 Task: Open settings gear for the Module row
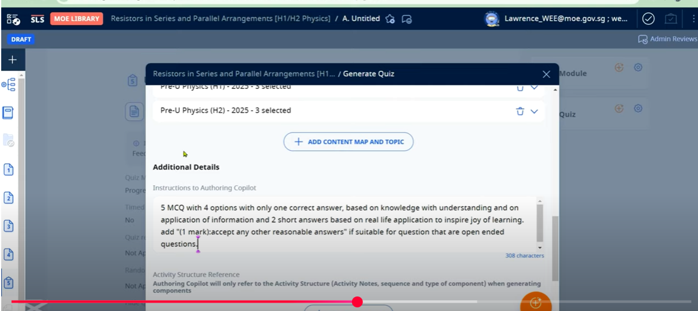[638, 68]
